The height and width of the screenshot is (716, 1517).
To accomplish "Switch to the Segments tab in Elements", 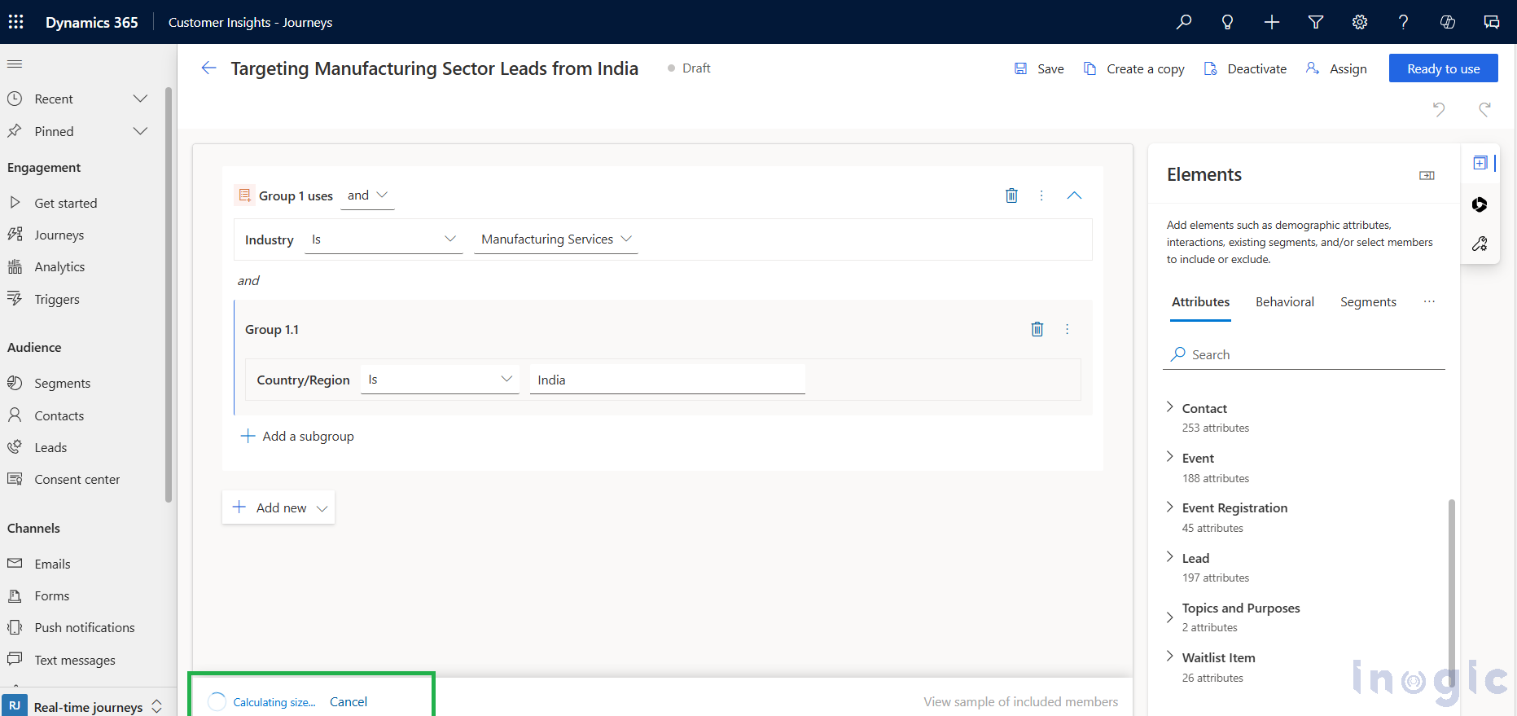I will pyautogui.click(x=1368, y=302).
